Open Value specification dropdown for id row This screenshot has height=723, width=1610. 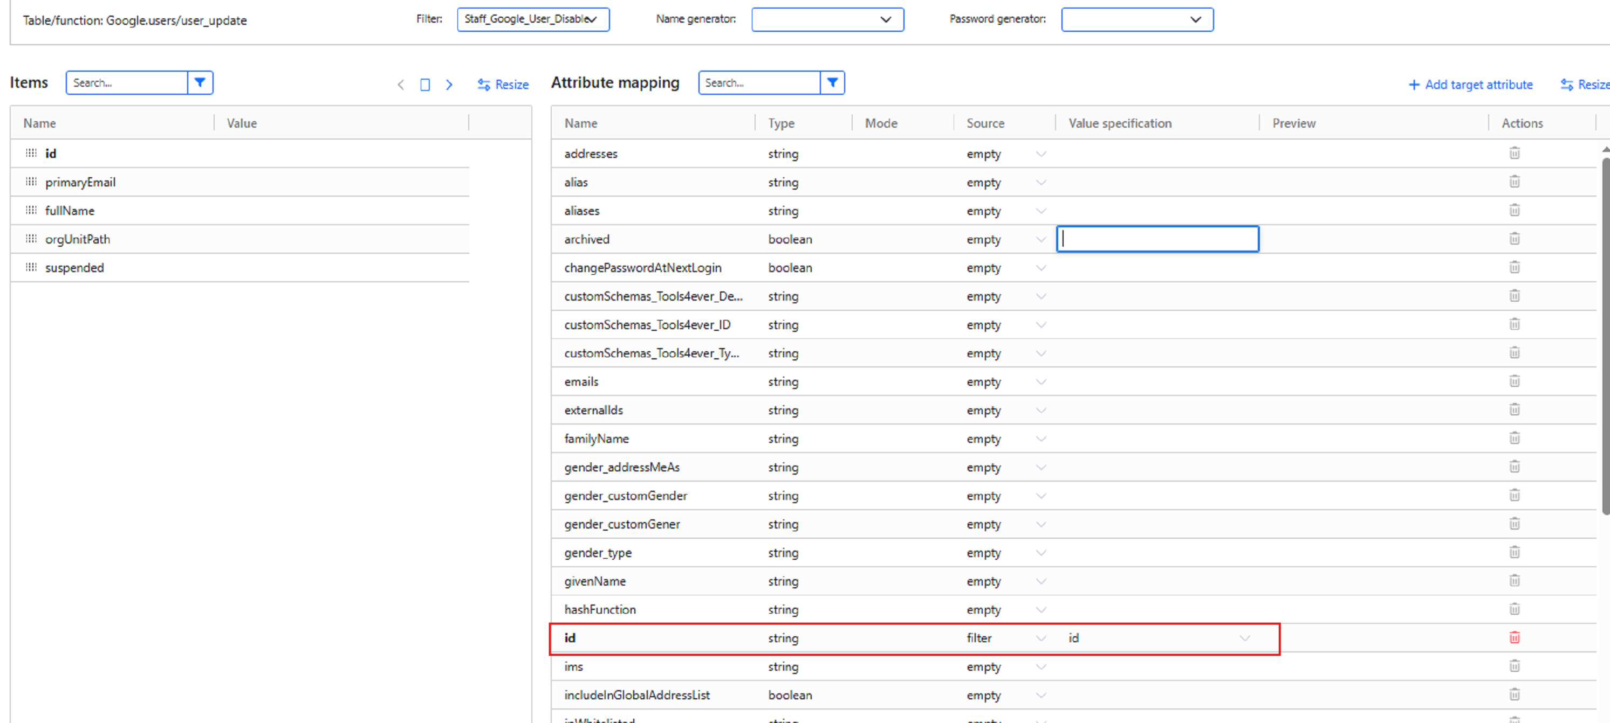tap(1244, 638)
